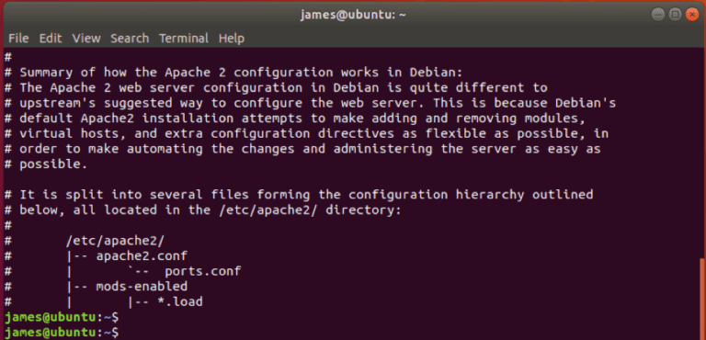706x340 pixels.
Task: Click the *.load text in tree
Action: coord(179,301)
